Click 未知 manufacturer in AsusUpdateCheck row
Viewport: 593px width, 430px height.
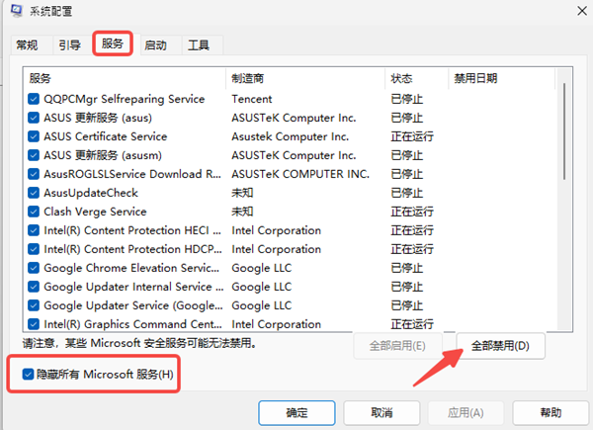[x=242, y=193]
